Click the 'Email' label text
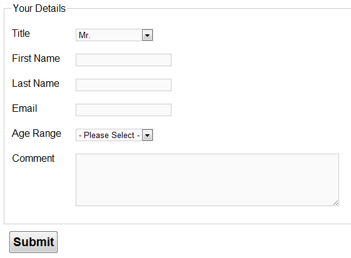Image resolution: width=351 pixels, height=258 pixels. click(24, 109)
